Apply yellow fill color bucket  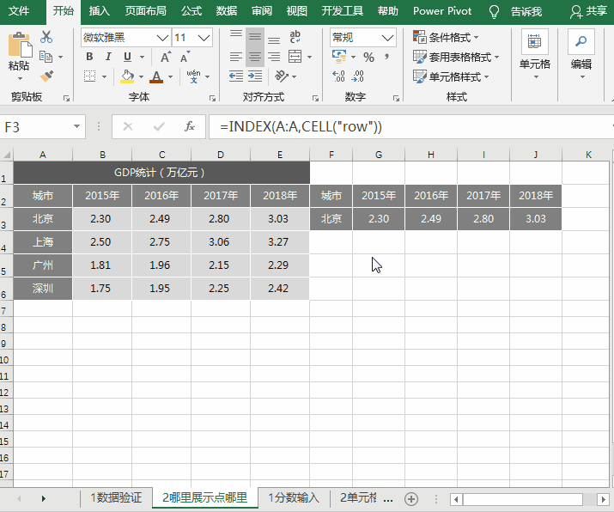pyautogui.click(x=127, y=76)
